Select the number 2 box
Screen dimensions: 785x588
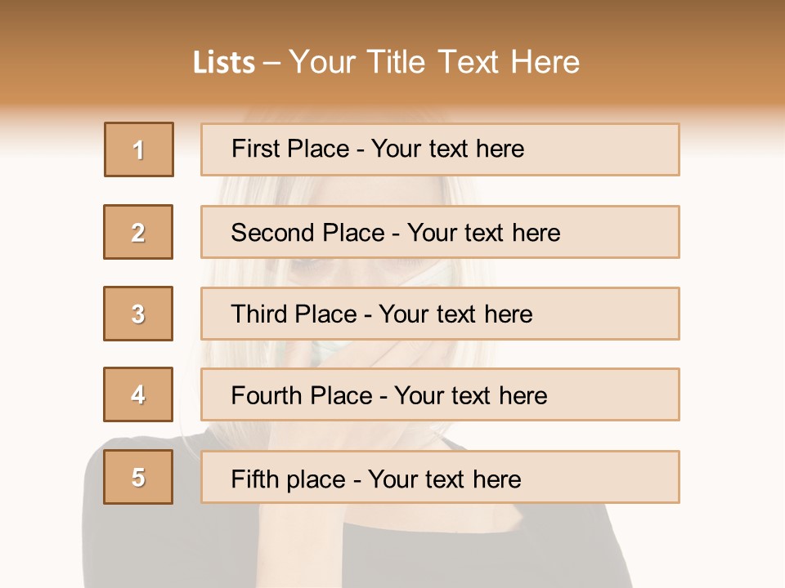pyautogui.click(x=138, y=232)
